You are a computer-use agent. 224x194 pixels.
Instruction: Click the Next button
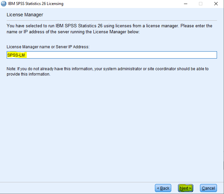click(185, 188)
